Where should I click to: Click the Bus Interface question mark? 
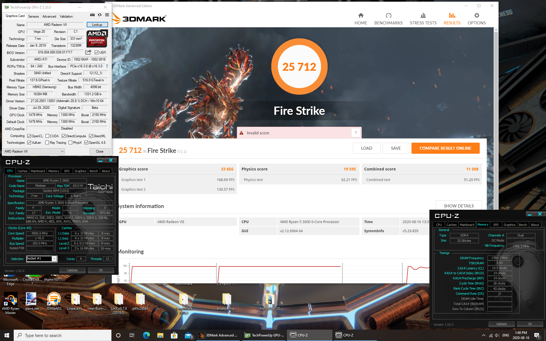(x=107, y=66)
